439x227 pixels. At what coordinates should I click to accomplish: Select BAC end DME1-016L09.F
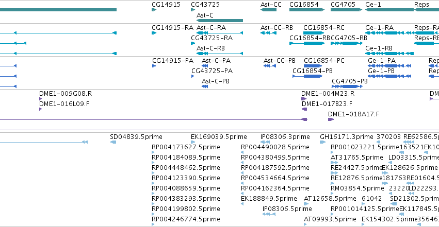(x=64, y=104)
